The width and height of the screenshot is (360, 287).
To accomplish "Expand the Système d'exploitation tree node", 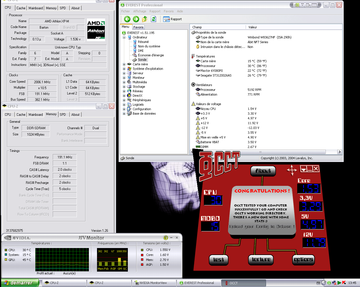I will point(124,69).
